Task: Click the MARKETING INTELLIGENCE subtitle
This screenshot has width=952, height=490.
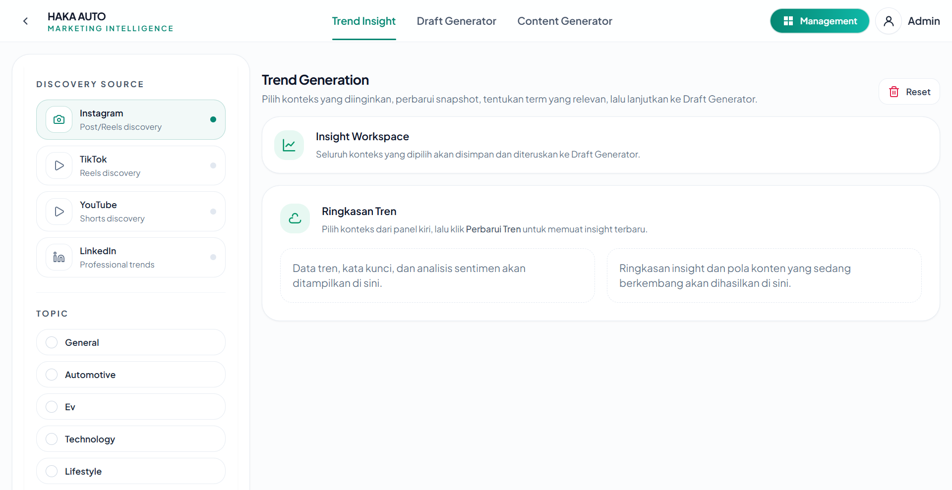Action: (111, 29)
